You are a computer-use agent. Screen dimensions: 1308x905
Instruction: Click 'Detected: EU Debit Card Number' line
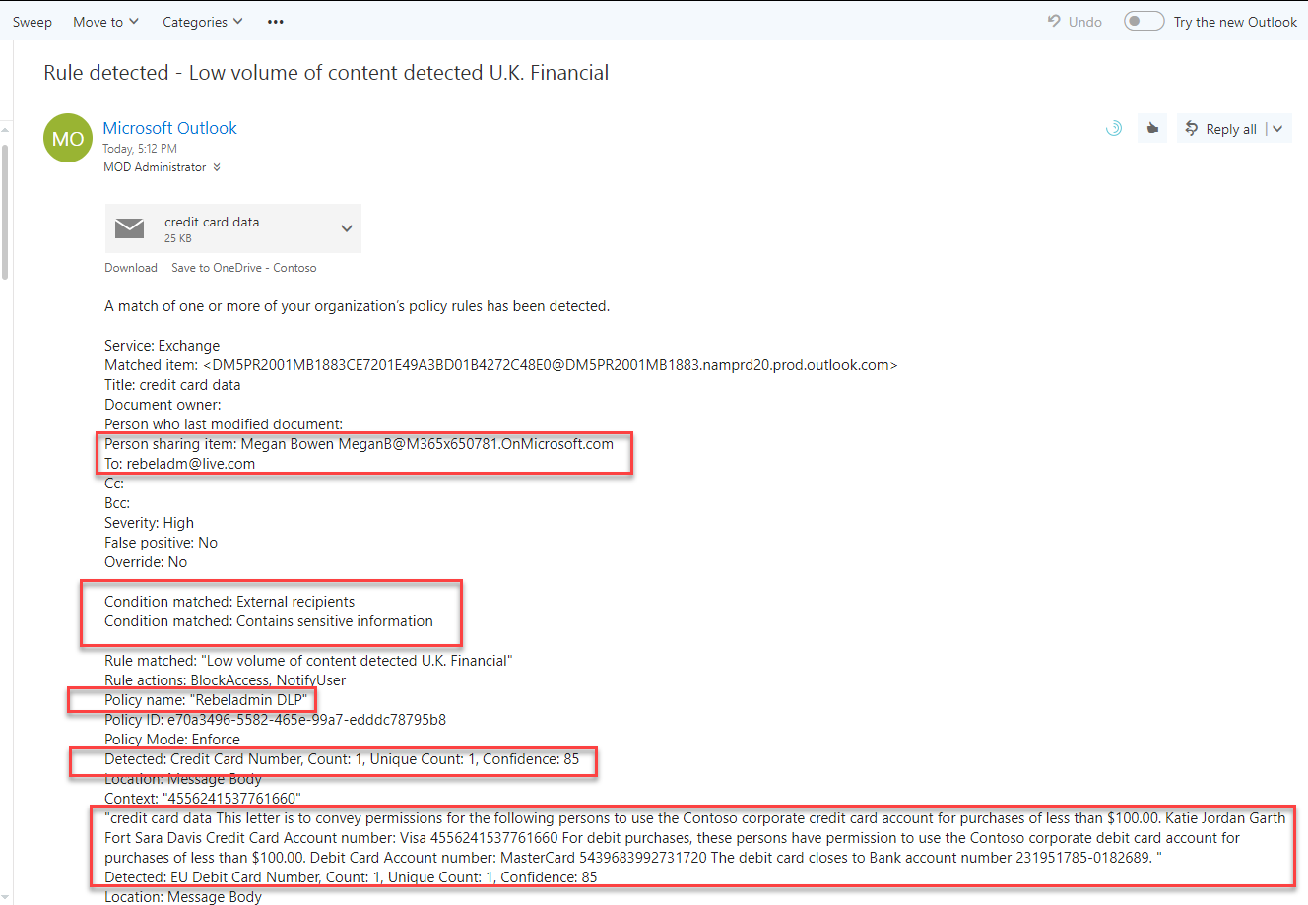351,877
